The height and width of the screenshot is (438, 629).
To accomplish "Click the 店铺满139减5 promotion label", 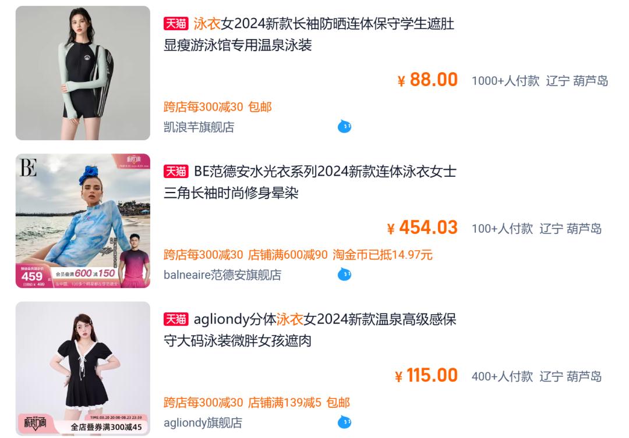I will (x=284, y=403).
